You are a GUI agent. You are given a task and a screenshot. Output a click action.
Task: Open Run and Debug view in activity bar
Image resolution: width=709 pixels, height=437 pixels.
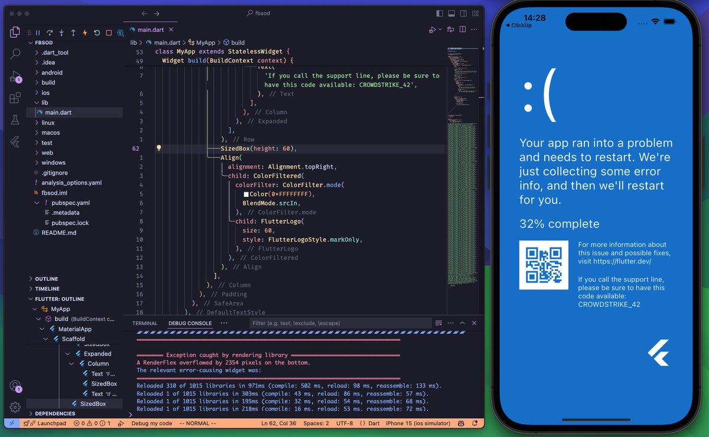(x=15, y=77)
